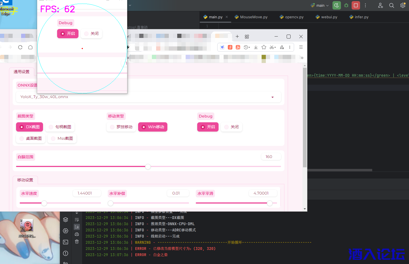Click the 自瞄范围 slider handle
The image size is (409, 264).
pos(148,166)
